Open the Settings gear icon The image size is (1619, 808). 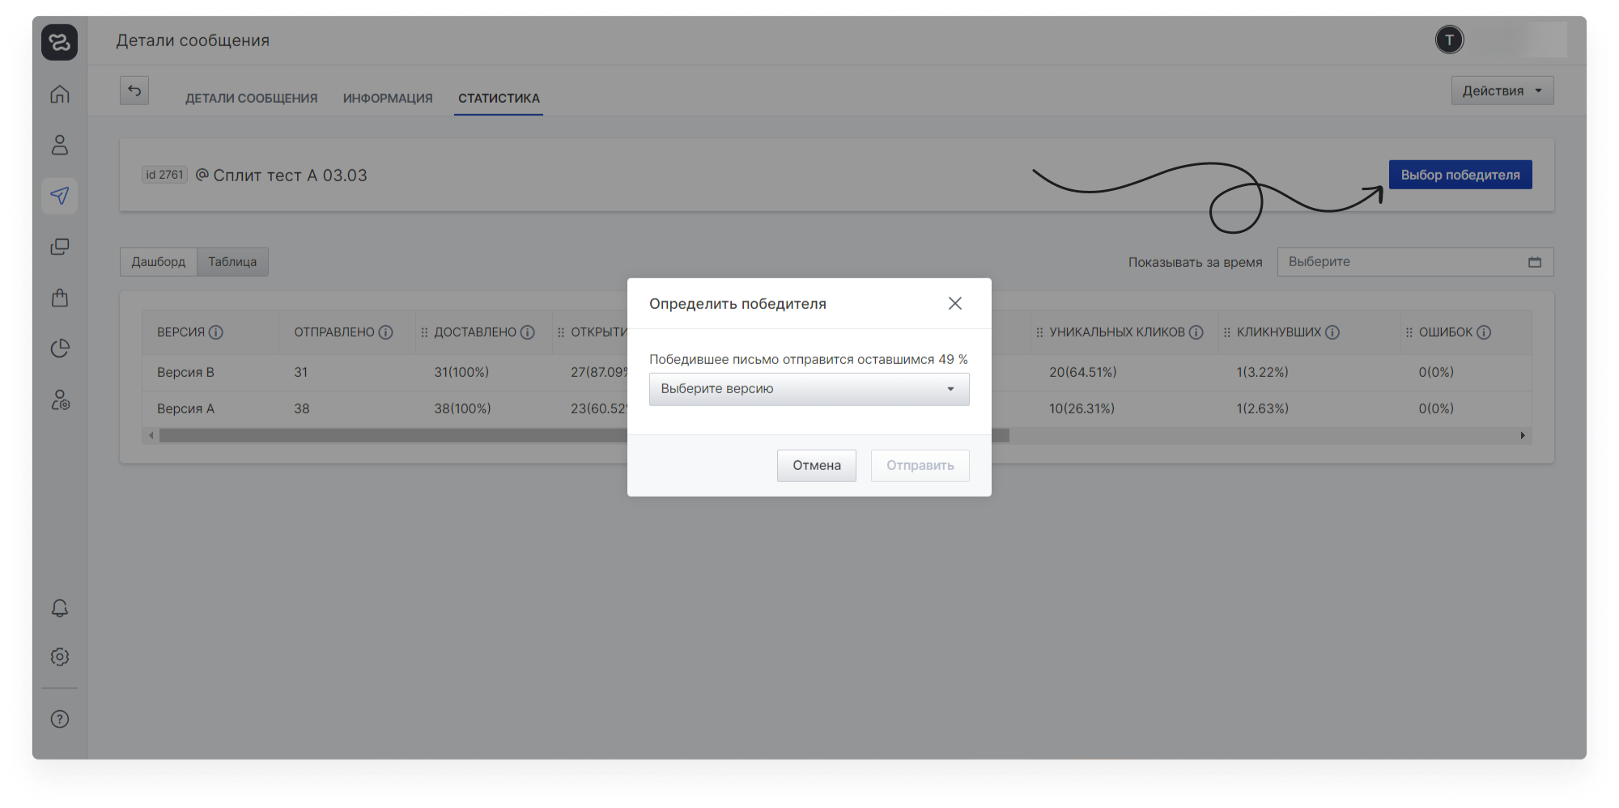(60, 657)
